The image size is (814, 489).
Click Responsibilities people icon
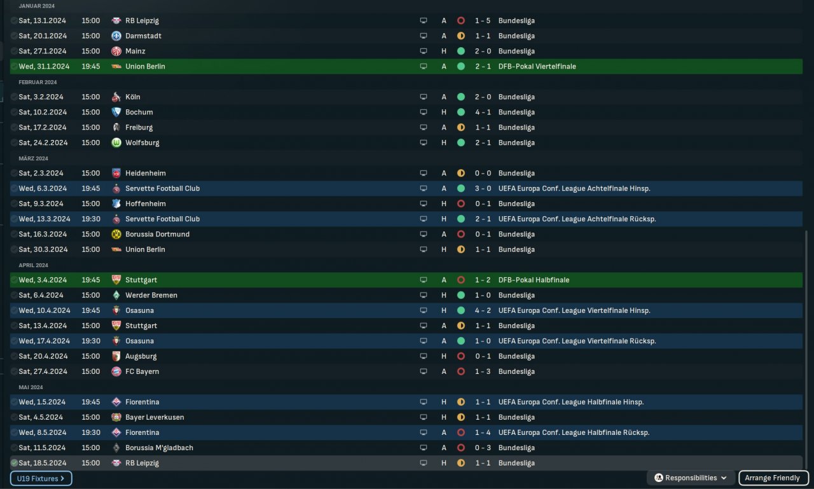[x=659, y=478]
